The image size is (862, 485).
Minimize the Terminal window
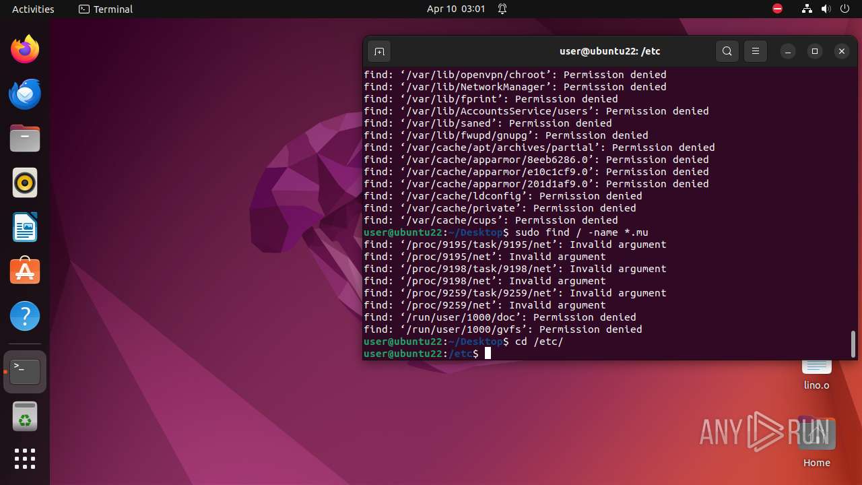pyautogui.click(x=788, y=51)
